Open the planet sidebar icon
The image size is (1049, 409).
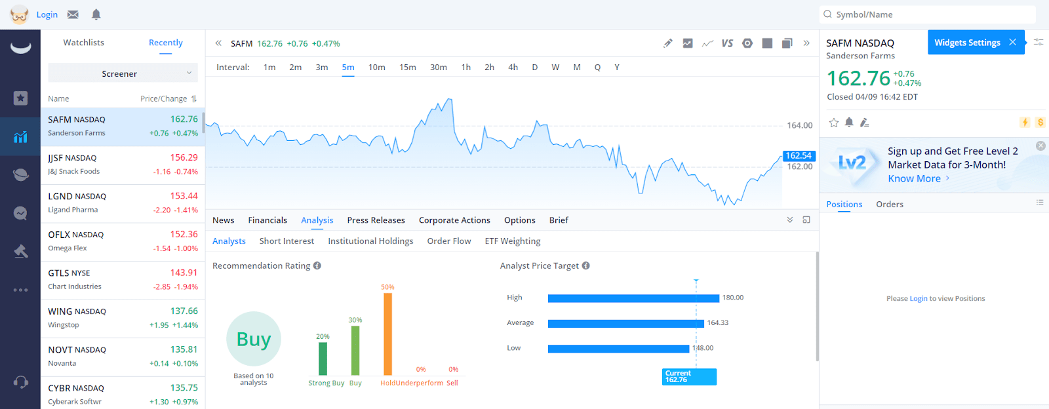[x=20, y=174]
